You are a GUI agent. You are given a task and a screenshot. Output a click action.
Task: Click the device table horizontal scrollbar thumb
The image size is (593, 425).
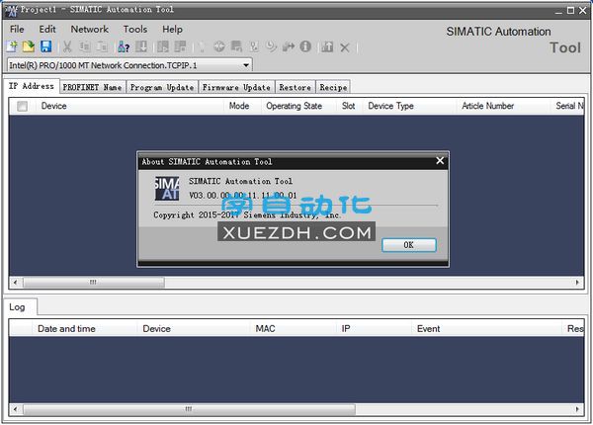pyautogui.click(x=94, y=282)
